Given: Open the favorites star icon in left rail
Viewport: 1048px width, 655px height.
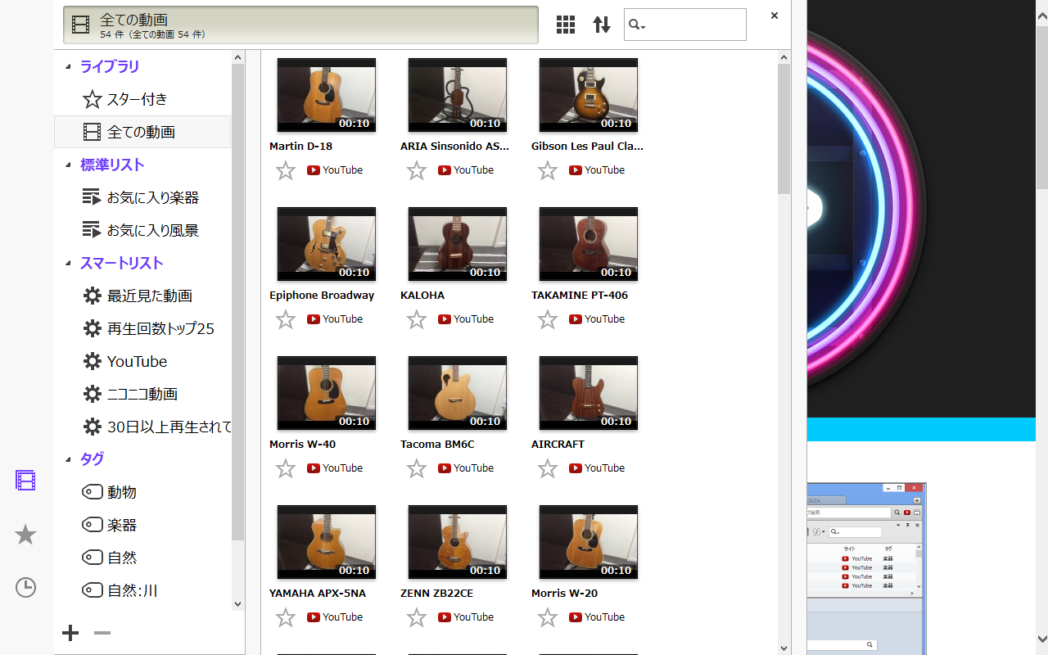Looking at the screenshot, I should 25,535.
